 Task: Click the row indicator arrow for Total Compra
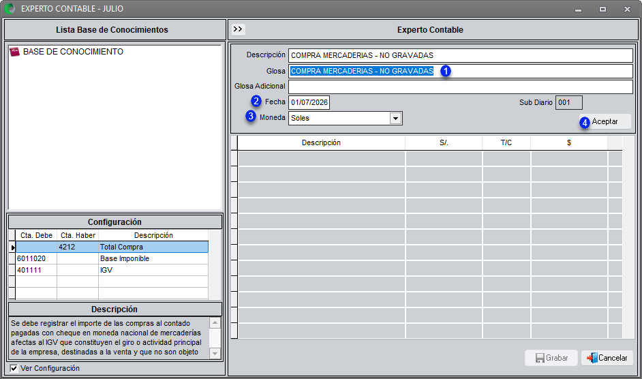(x=13, y=247)
